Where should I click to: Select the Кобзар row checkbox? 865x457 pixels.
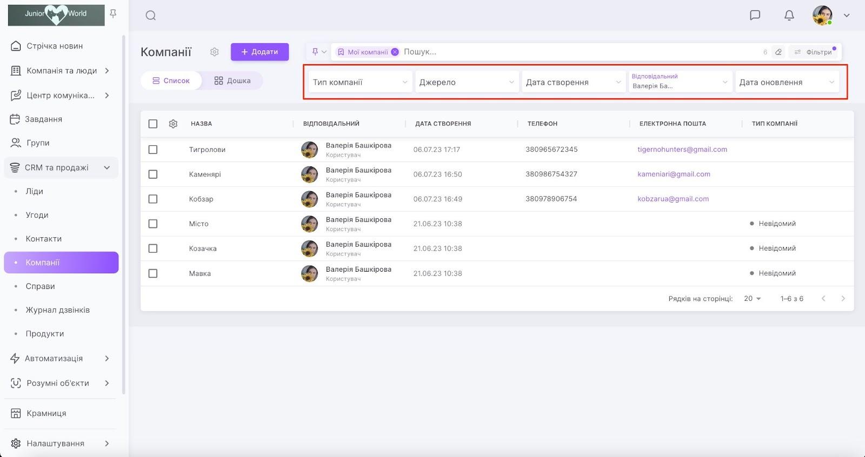[x=153, y=199]
